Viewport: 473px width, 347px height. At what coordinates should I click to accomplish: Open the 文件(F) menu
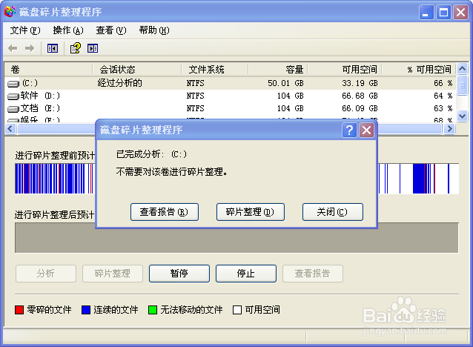(24, 30)
